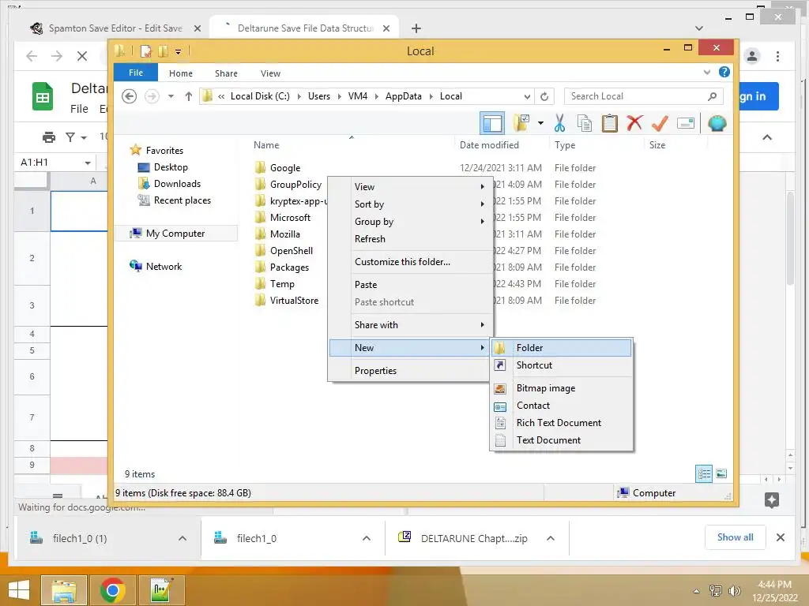Image resolution: width=809 pixels, height=606 pixels.
Task: Switch to large icons view at bottom right
Action: pos(721,473)
